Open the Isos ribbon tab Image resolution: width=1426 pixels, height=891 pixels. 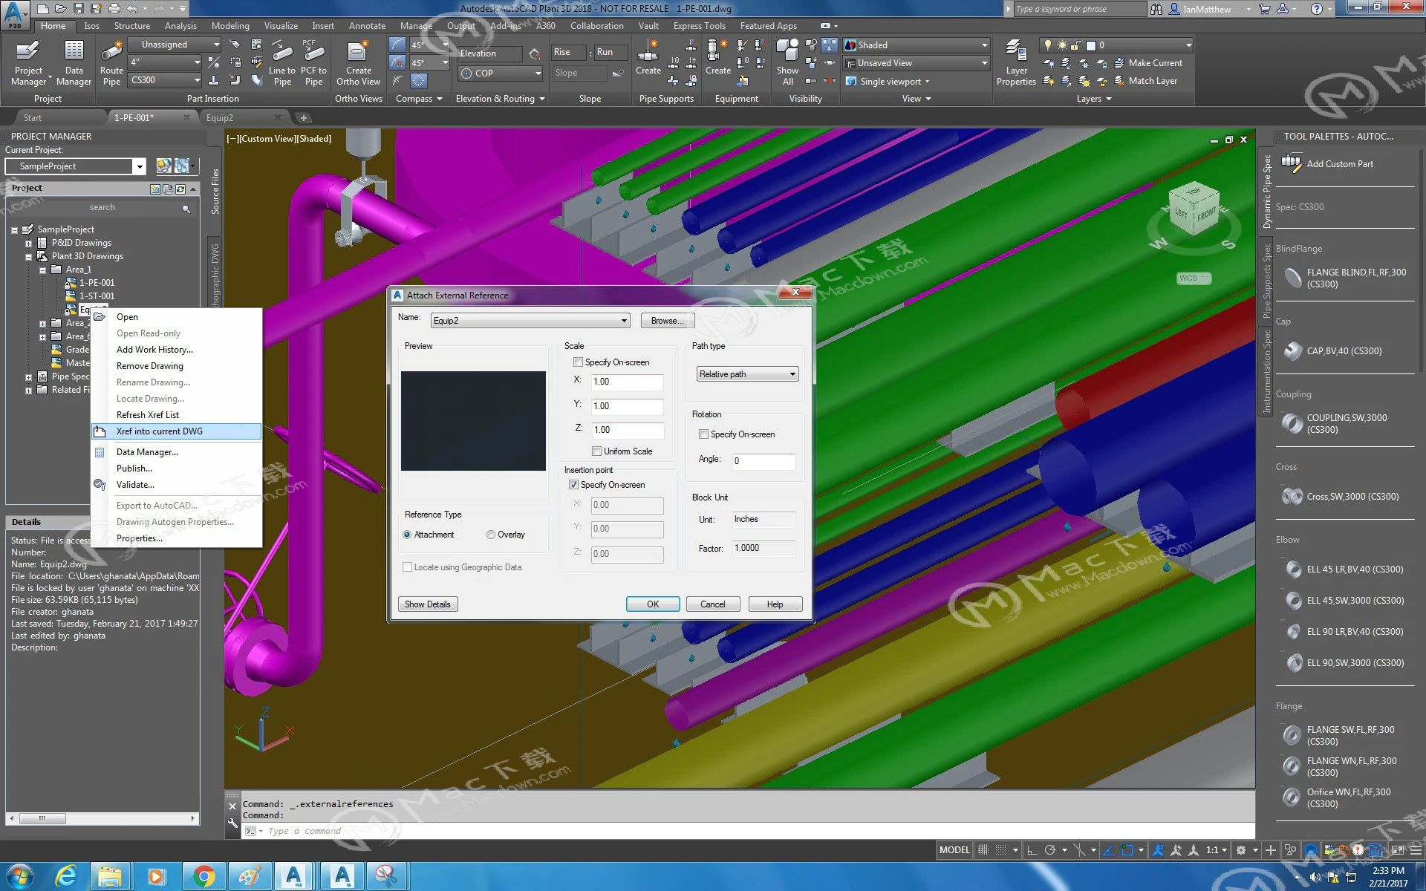pyautogui.click(x=91, y=26)
